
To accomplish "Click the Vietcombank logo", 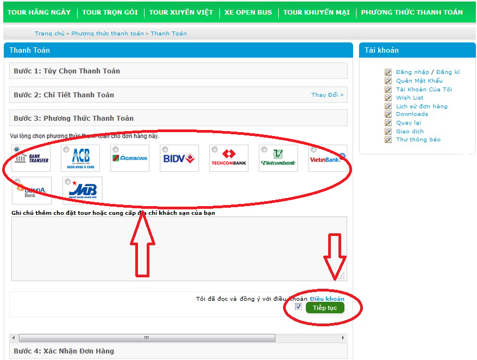I will tap(278, 159).
